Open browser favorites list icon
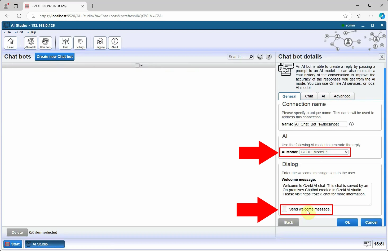The height and width of the screenshot is (251, 388). (x=359, y=16)
